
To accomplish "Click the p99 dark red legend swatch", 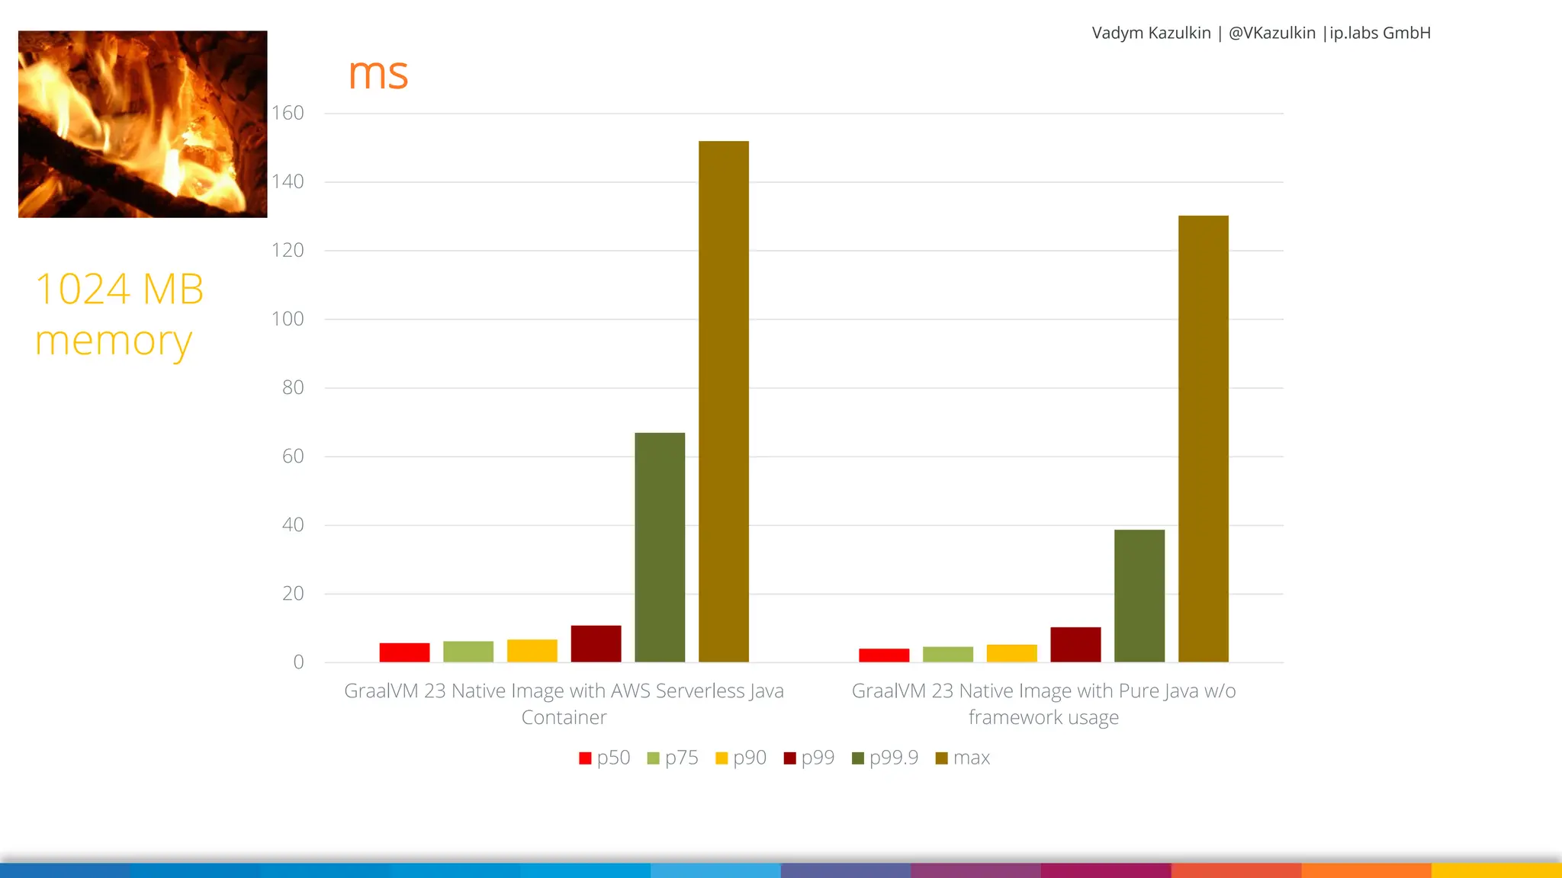I will click(789, 758).
